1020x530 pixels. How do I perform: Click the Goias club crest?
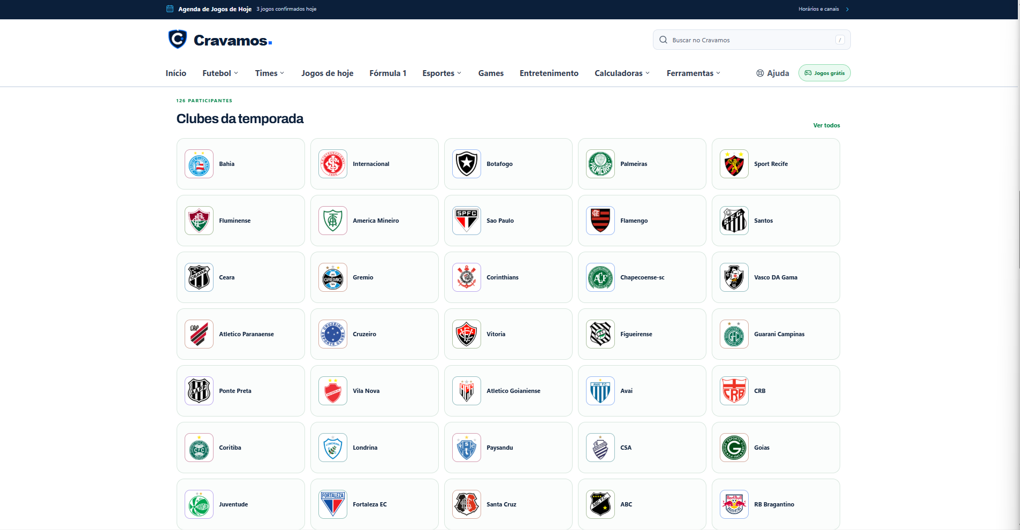pyautogui.click(x=734, y=448)
